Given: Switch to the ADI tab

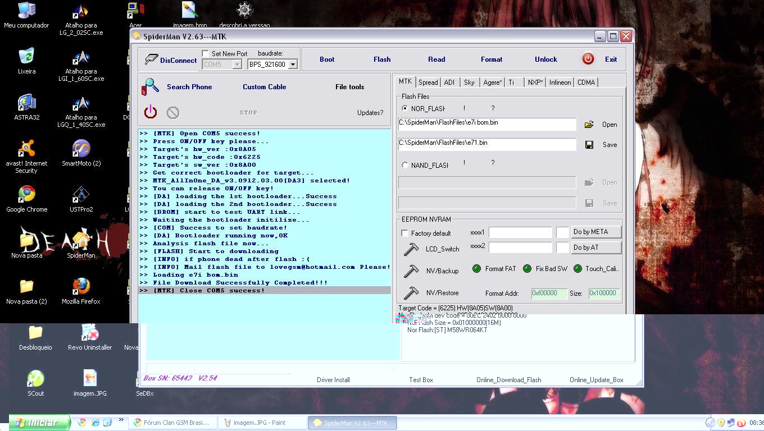Looking at the screenshot, I should coord(449,82).
